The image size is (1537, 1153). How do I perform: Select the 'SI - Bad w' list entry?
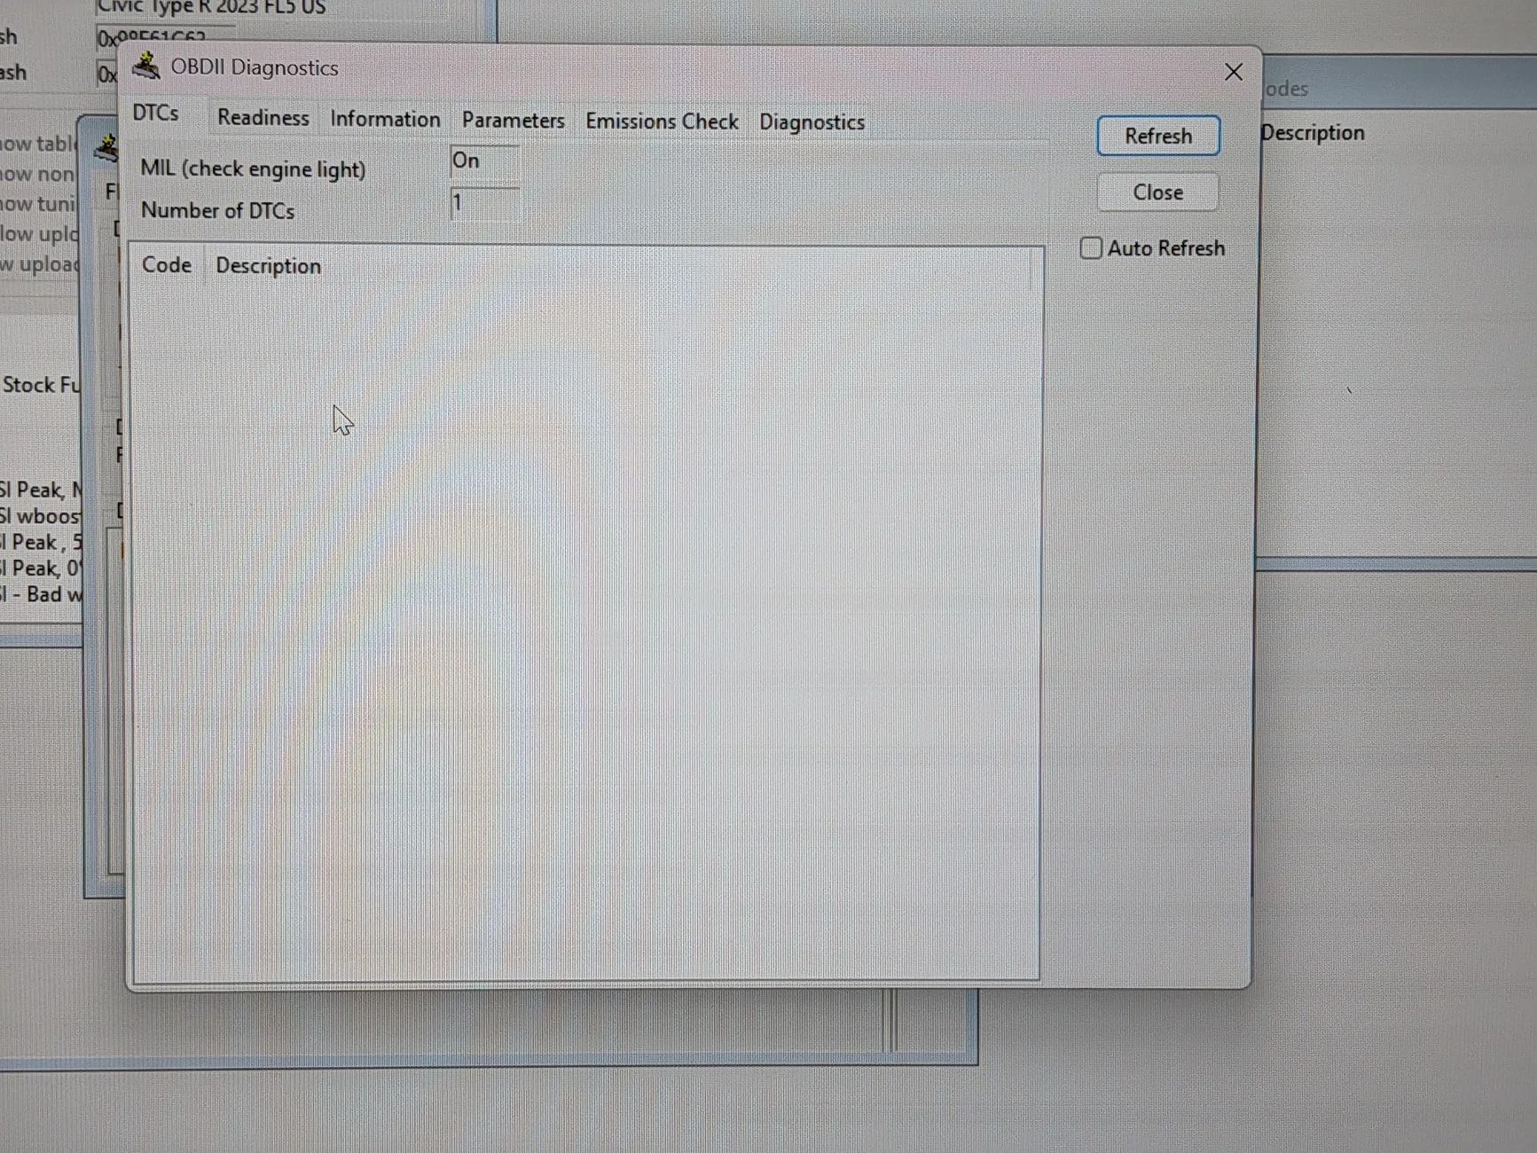coord(40,594)
